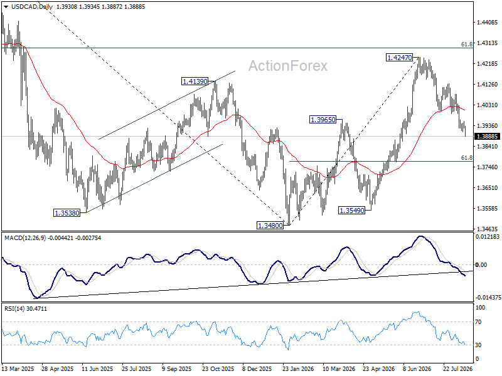This screenshot has height=376, width=502.
Task: Click the 1.35490 low label
Action: click(352, 211)
